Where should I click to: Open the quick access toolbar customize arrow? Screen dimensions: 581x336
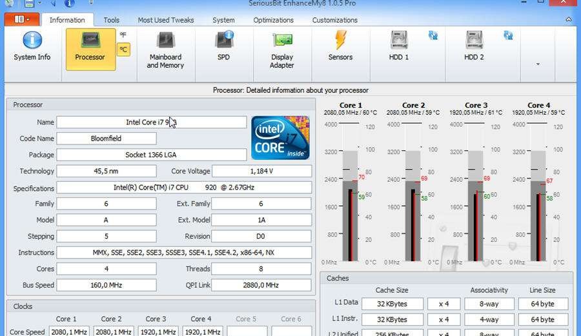pos(91,3)
